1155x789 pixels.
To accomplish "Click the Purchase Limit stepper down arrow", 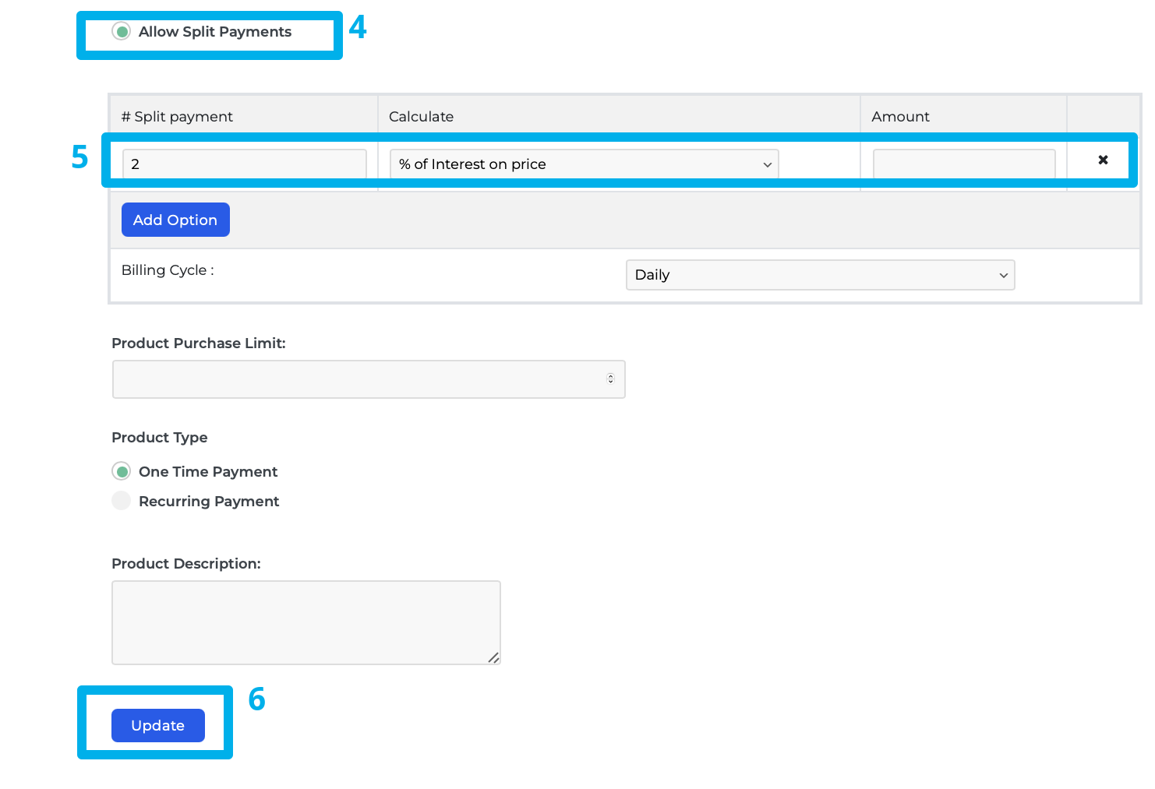I will click(611, 382).
